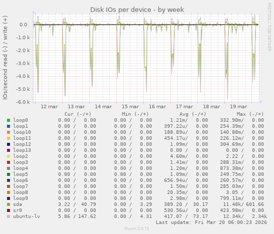The width and height of the screenshot is (274, 234).
Task: Click the loop9 dark purple legend swatch
Action: [x=9, y=198]
